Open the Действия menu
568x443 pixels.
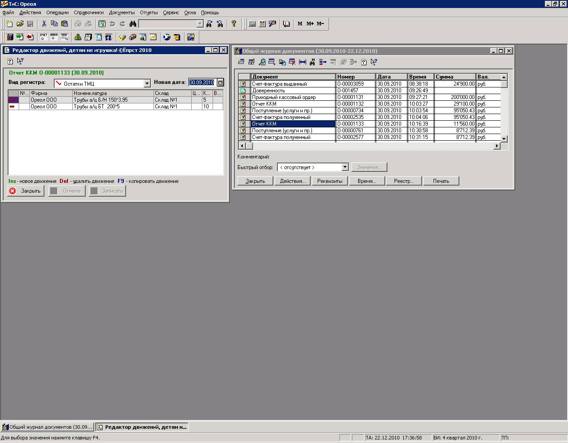tap(30, 12)
